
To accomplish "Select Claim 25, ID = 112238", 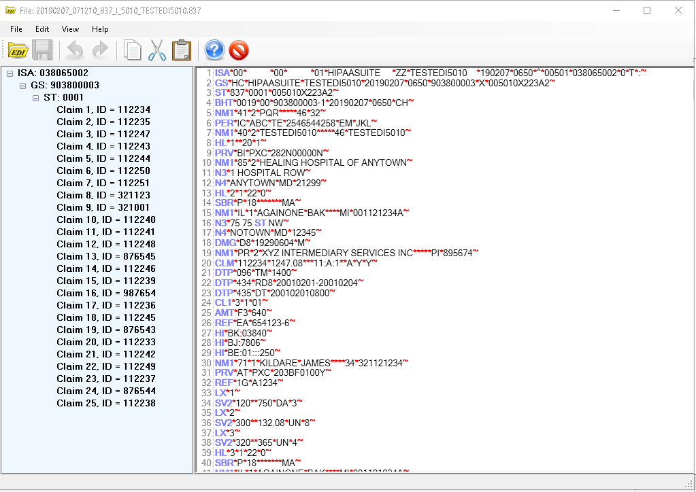I will (106, 404).
